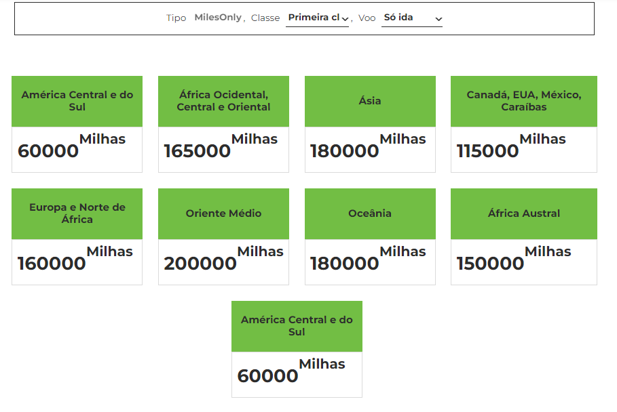Open the Classe dropdown showing Primeira cl
The height and width of the screenshot is (412, 617).
coord(317,18)
